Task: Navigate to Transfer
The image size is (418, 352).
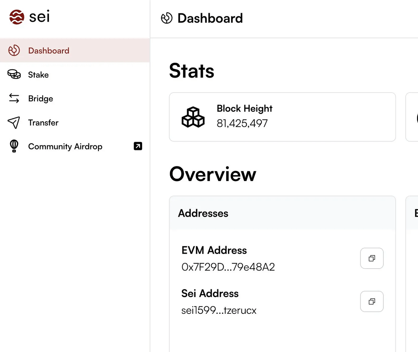Action: (x=75, y=123)
